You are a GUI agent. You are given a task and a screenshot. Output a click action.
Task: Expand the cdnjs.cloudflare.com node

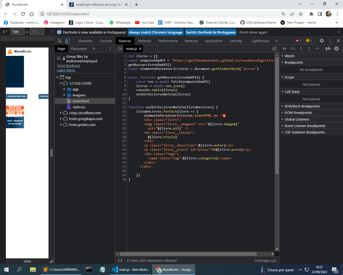[x=61, y=113]
